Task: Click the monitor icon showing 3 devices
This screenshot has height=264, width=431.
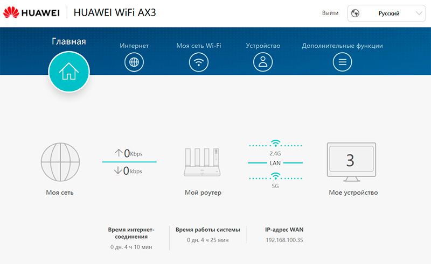Action: 351,162
